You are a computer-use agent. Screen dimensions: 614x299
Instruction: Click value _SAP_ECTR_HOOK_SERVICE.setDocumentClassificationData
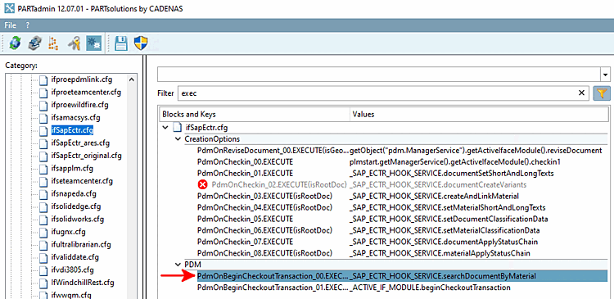(449, 219)
